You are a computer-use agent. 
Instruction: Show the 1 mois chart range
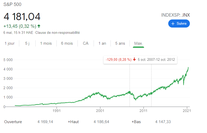pyautogui.click(x=46, y=43)
